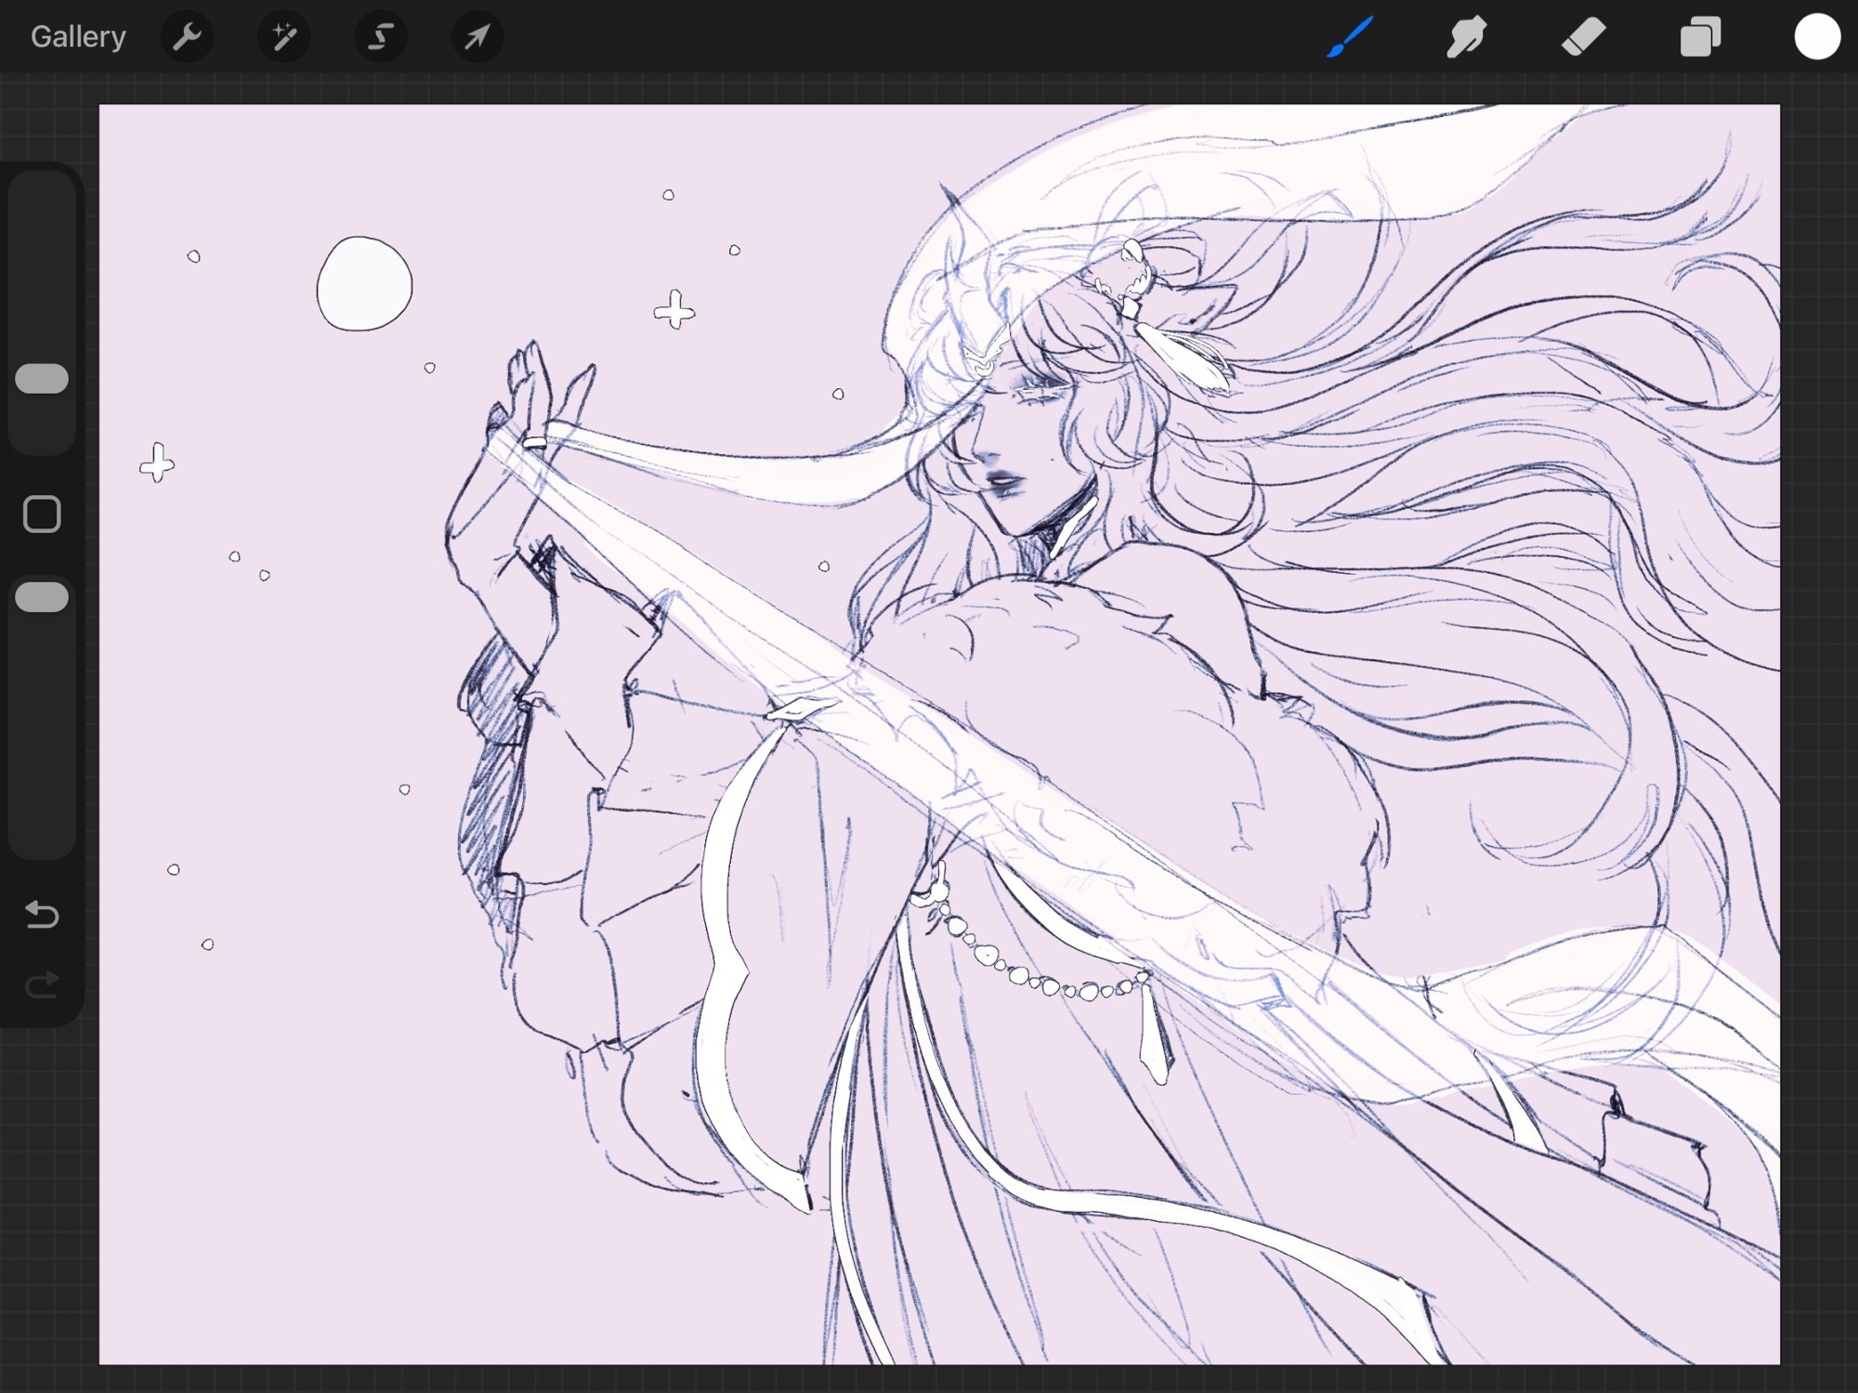The image size is (1858, 1393).
Task: Open the Gallery view
Action: coord(78,37)
